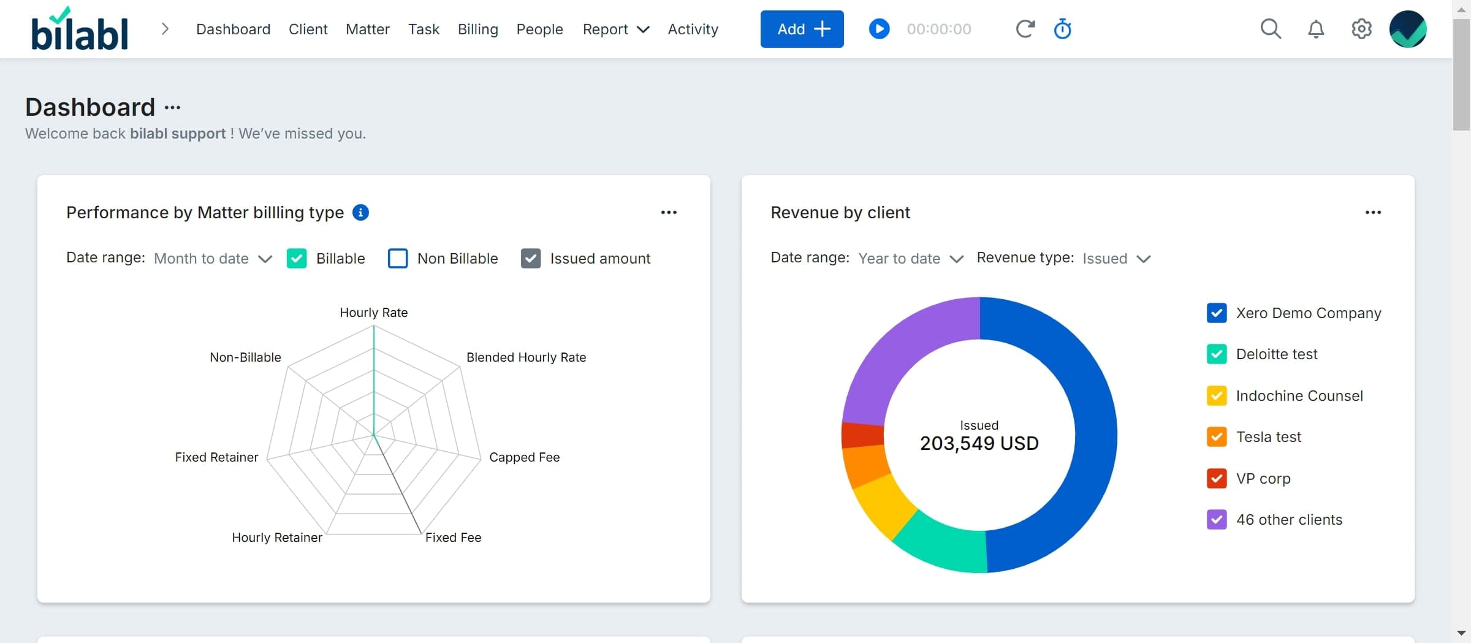The image size is (1471, 643).
Task: Click the Add button
Action: tap(802, 29)
